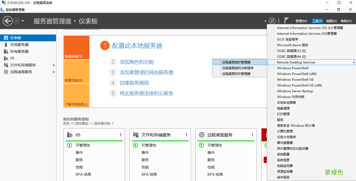Click the Remote Desktop Services submenu chevron
The image size is (356, 181).
[x=354, y=62]
